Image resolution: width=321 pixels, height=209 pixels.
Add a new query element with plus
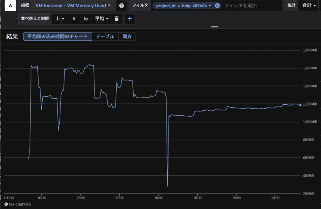click(x=130, y=18)
